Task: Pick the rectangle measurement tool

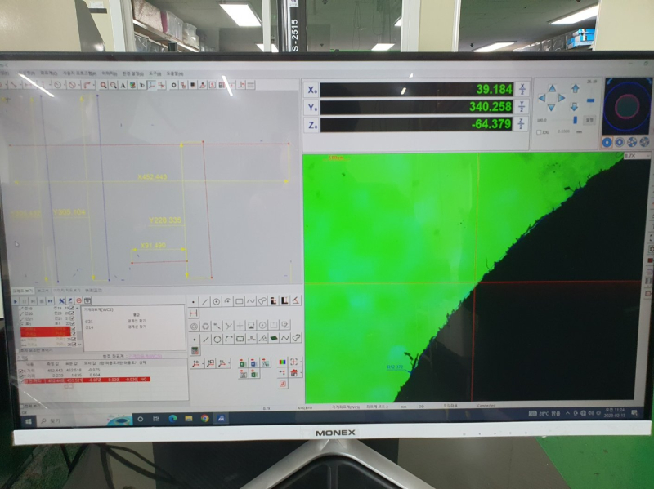Action: [x=239, y=301]
